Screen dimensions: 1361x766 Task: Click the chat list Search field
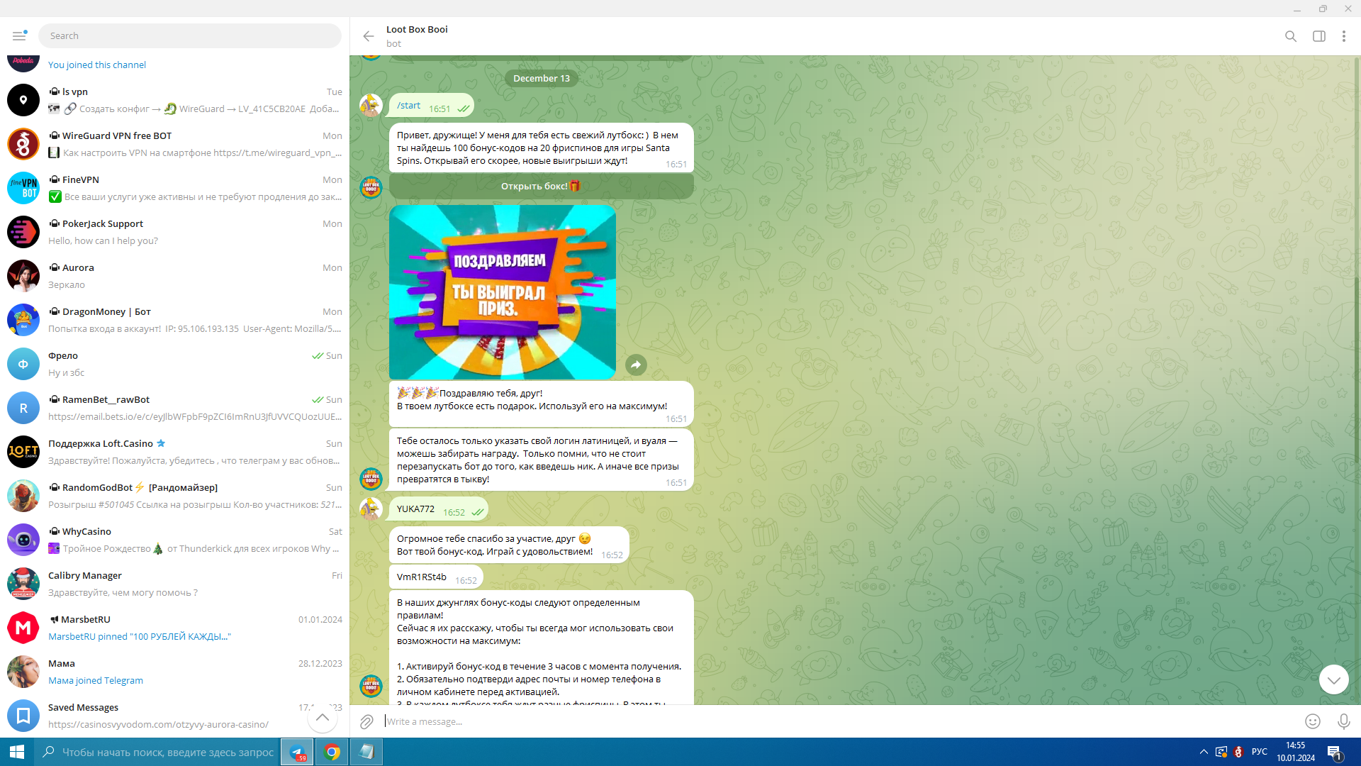(x=189, y=36)
